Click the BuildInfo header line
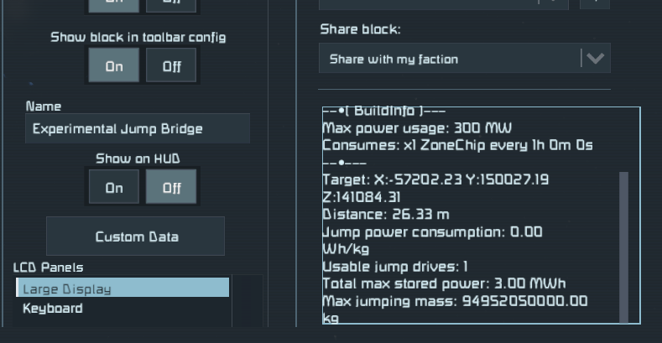662x343 pixels. (x=383, y=112)
